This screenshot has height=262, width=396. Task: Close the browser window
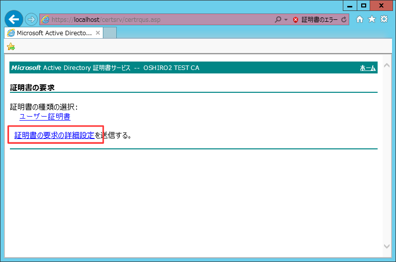(382, 6)
